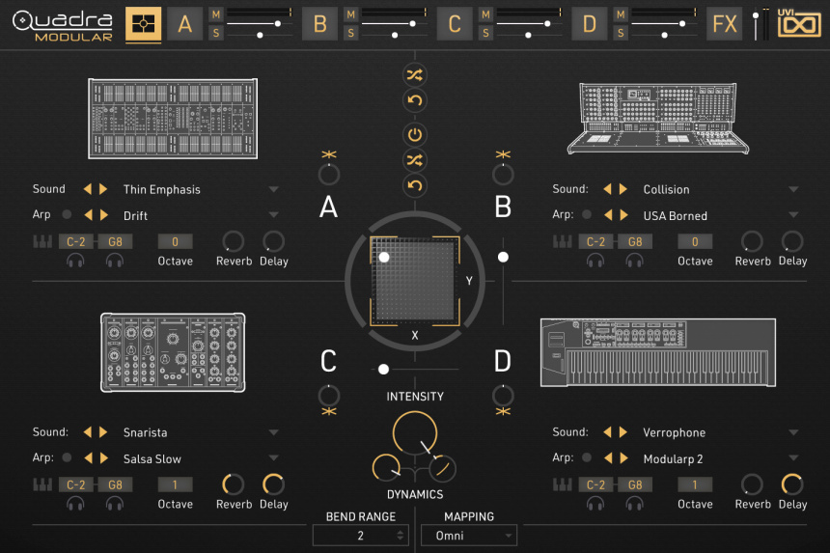Open the Omni mapping dropdown
This screenshot has height=553, width=830.
(468, 536)
